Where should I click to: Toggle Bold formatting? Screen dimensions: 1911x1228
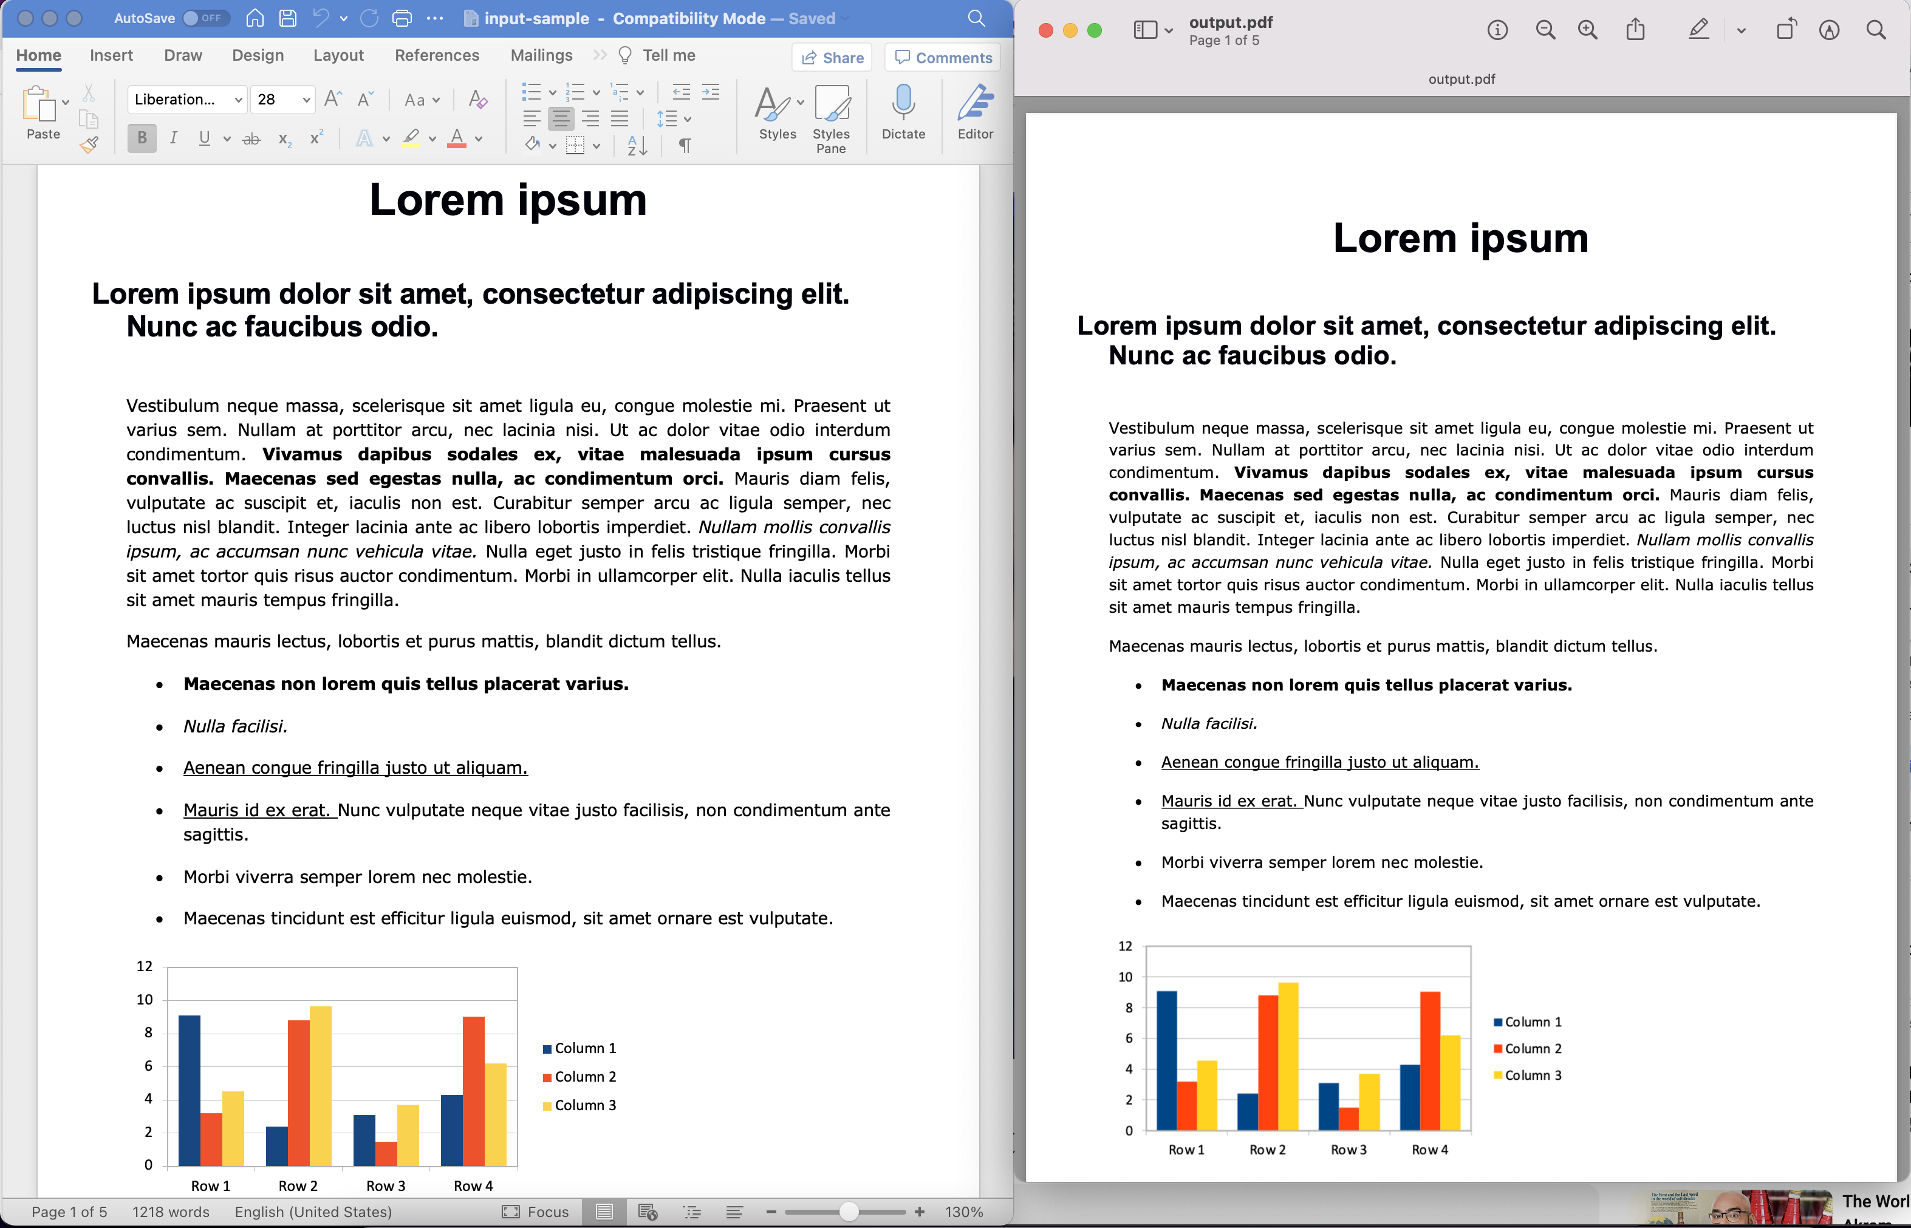pos(142,138)
